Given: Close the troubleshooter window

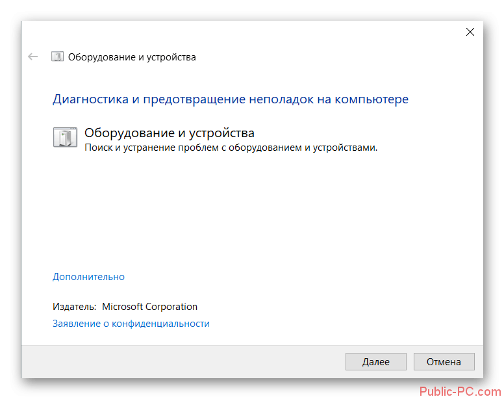Looking at the screenshot, I should pos(470,32).
